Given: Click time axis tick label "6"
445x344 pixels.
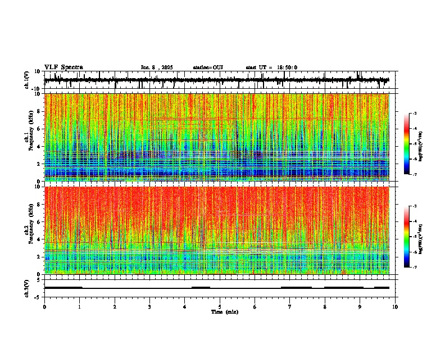Looking at the screenshot, I should tap(255, 307).
